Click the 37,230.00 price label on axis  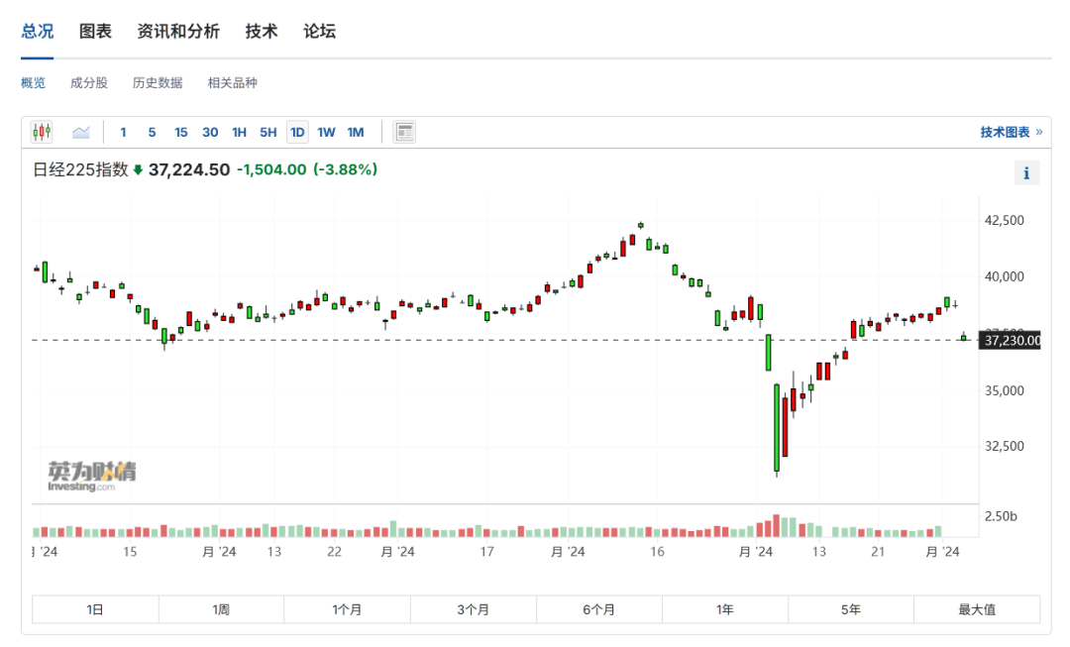coord(1012,341)
